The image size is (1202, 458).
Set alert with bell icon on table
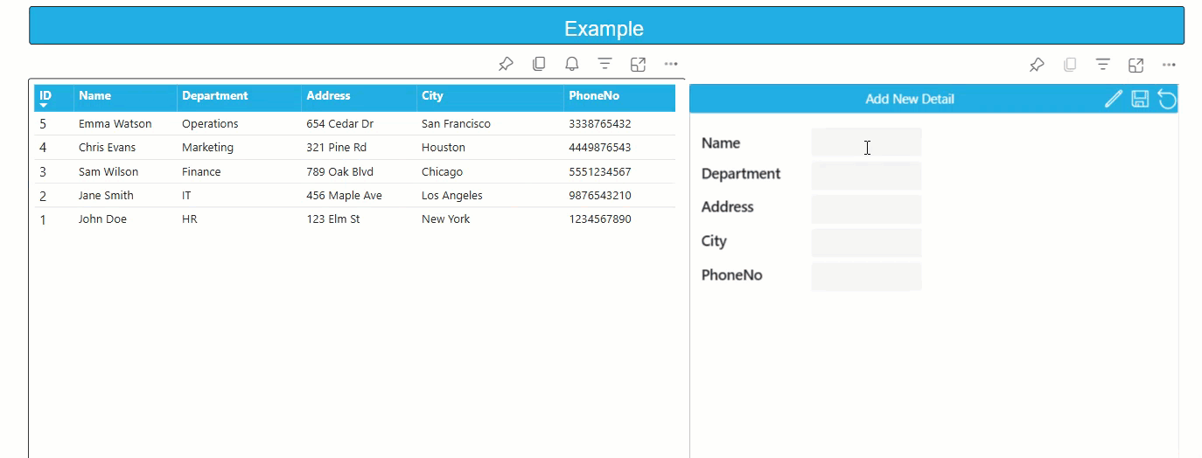(x=571, y=64)
